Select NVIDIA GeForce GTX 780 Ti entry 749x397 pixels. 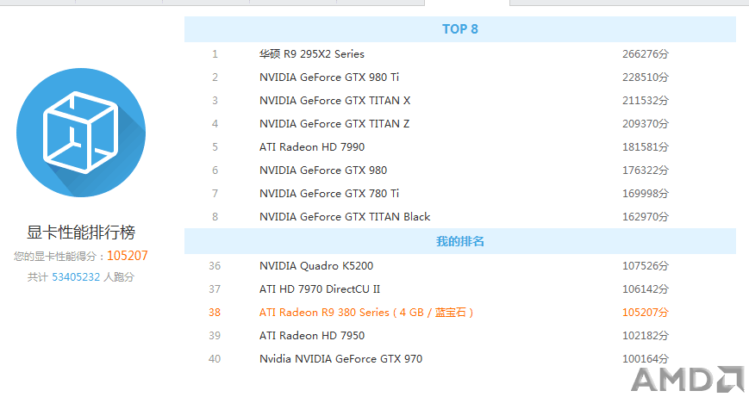coord(329,194)
